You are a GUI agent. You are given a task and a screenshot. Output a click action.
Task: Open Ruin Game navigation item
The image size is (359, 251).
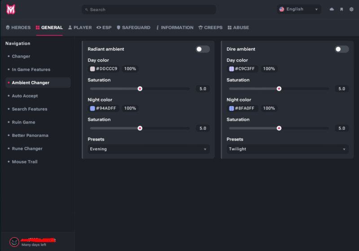pos(24,122)
